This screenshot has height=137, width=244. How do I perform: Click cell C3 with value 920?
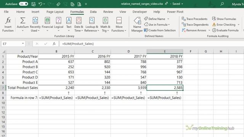[x=92, y=67]
